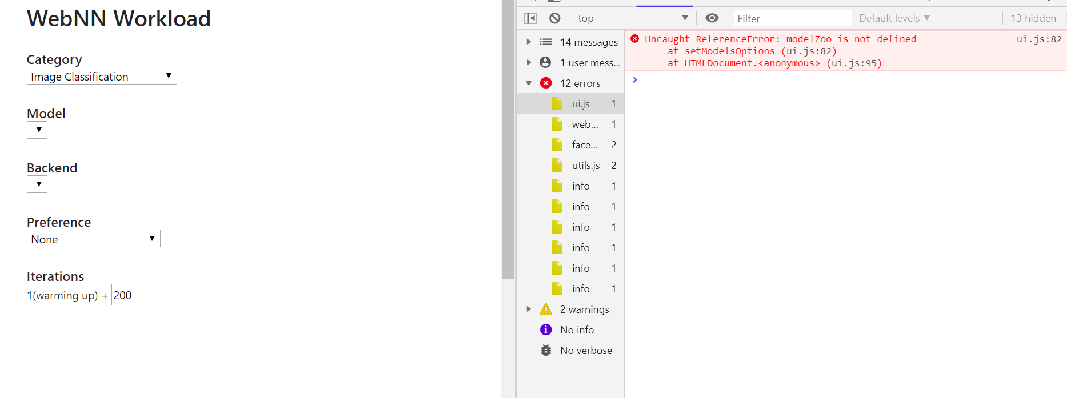
Task: Select the utils.js error file row
Action: (x=570, y=165)
